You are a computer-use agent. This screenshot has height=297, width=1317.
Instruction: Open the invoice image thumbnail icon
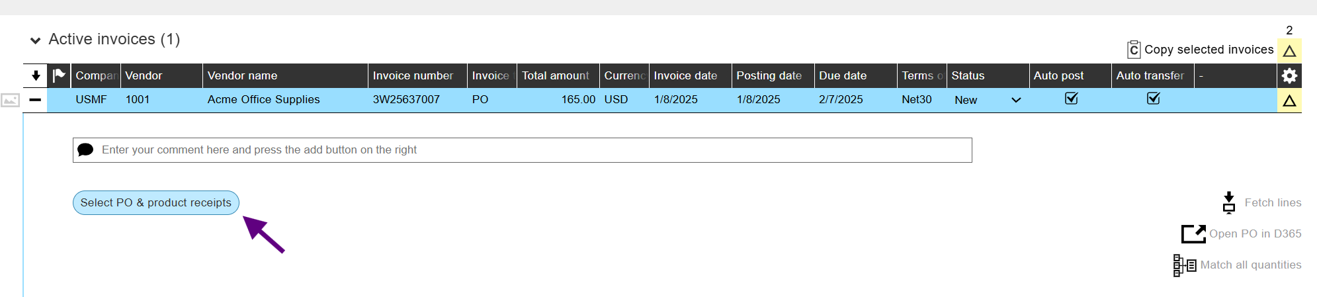(10, 100)
